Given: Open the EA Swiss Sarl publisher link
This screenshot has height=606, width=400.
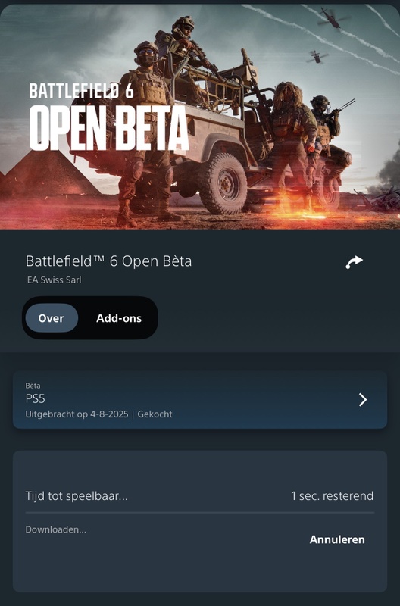Looking at the screenshot, I should pos(54,280).
